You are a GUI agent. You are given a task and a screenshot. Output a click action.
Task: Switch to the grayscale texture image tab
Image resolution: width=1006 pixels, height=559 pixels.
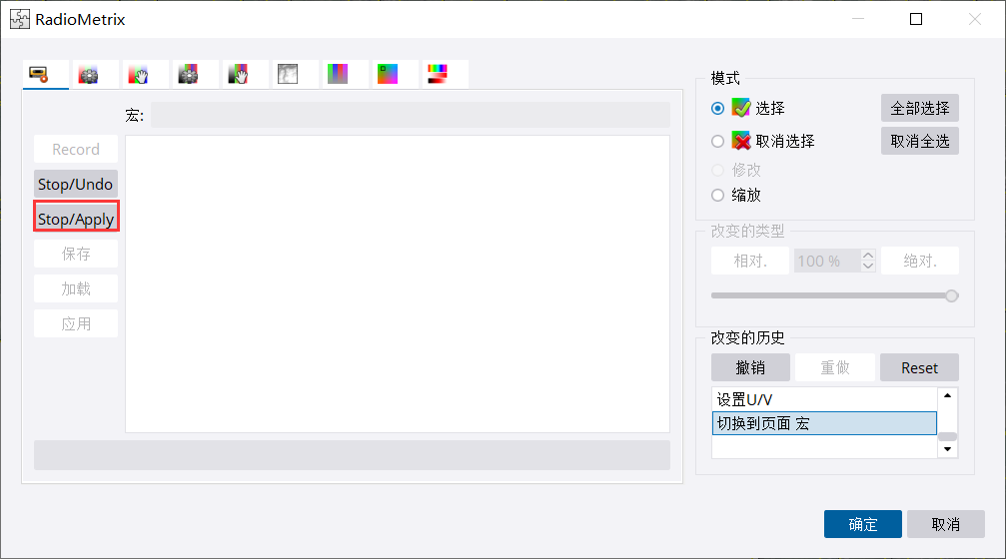click(x=288, y=75)
